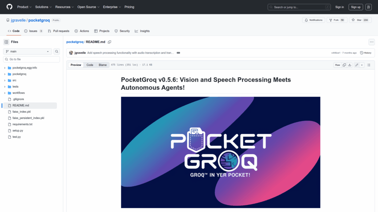
Task: Open the Resources menu dropdown
Action: click(x=64, y=7)
